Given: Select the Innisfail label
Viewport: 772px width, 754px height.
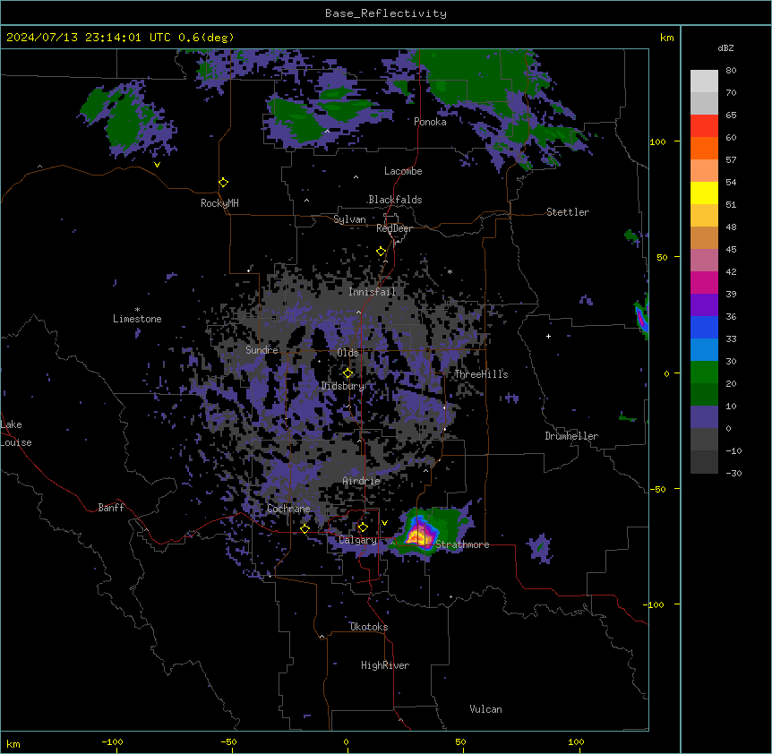Looking at the screenshot, I should [x=372, y=292].
